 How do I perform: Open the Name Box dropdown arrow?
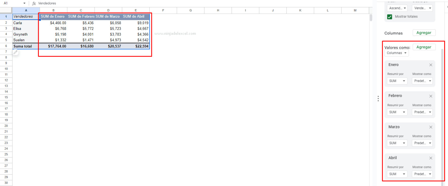(24, 3)
